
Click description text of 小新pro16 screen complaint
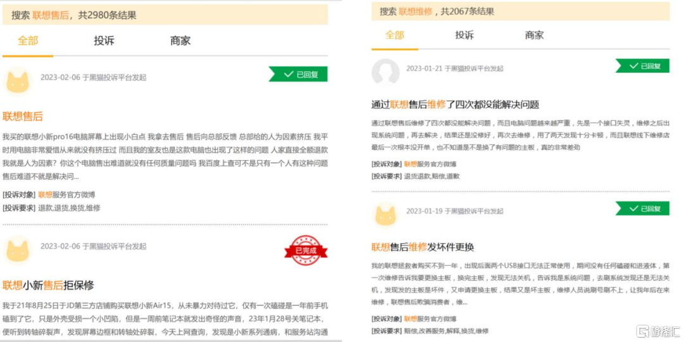[x=165, y=156]
